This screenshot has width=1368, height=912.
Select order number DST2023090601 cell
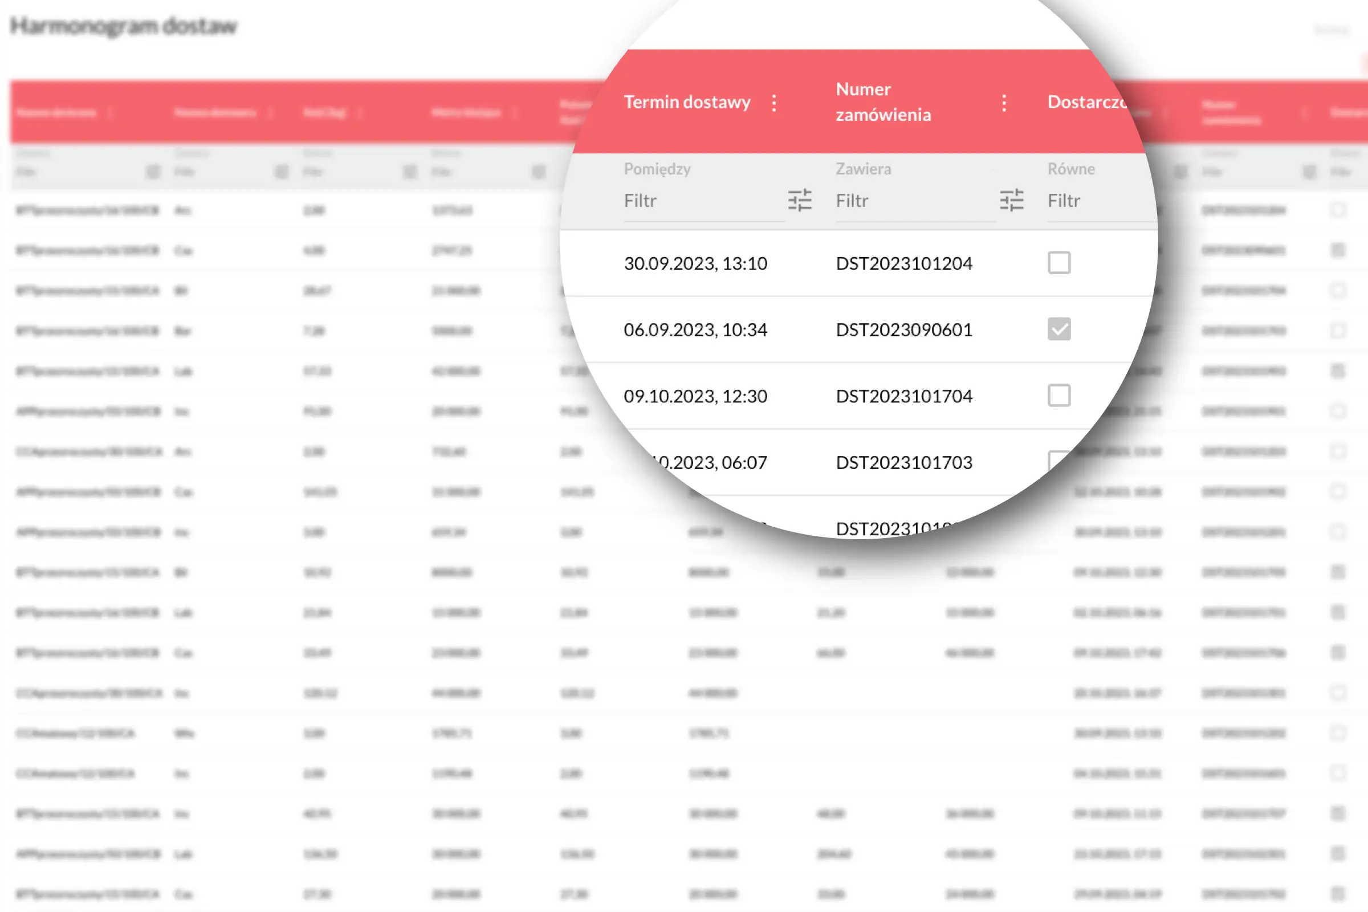click(903, 330)
